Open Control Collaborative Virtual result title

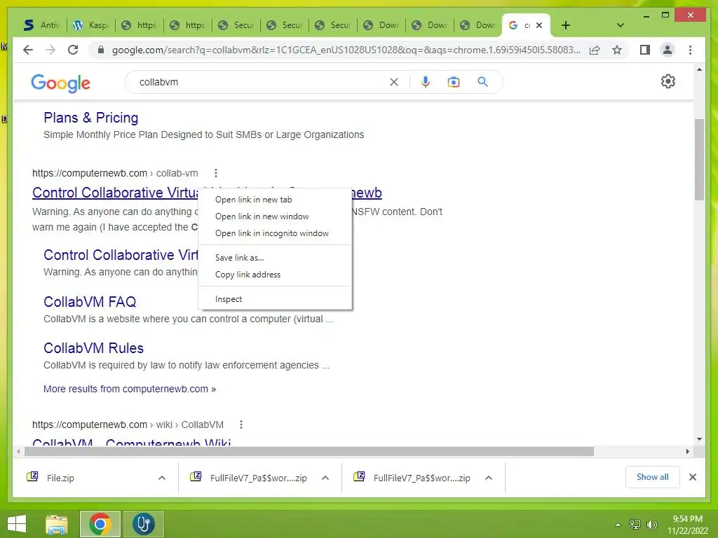(x=115, y=193)
